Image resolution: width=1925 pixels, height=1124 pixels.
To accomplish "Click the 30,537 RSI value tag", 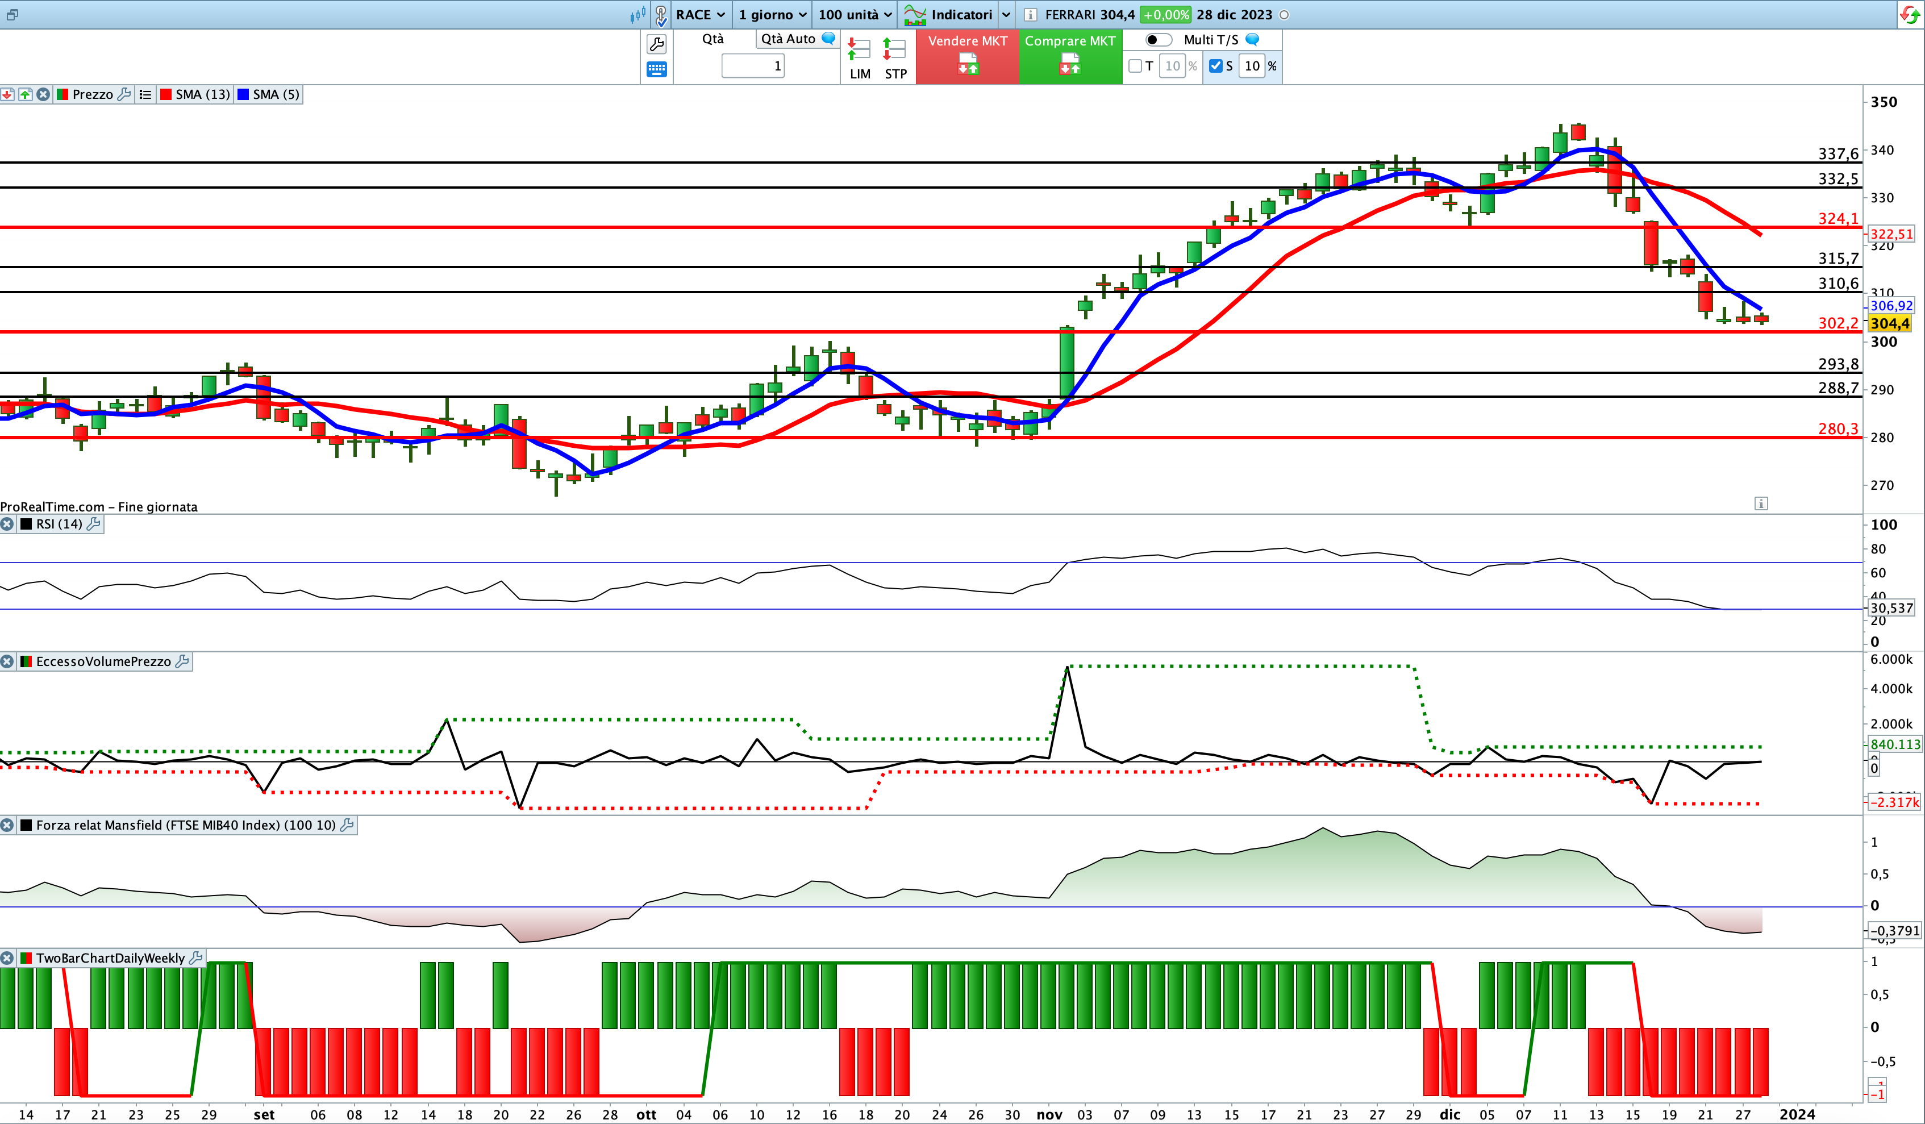I will coord(1891,608).
